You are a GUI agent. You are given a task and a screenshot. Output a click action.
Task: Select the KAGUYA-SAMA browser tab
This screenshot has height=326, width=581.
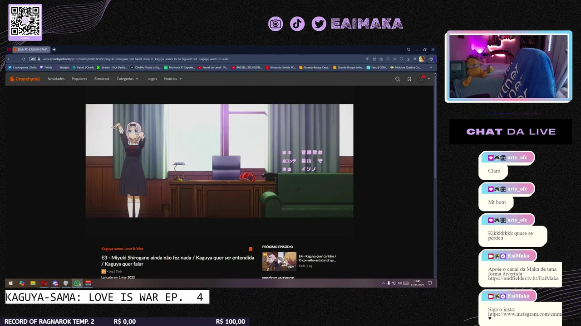point(31,49)
